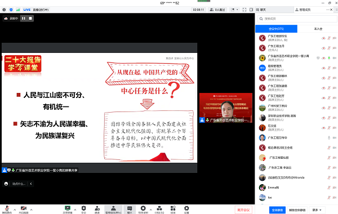338x214 pixels.
Task: Click Mute All (全体静音) button
Action: 277,210
